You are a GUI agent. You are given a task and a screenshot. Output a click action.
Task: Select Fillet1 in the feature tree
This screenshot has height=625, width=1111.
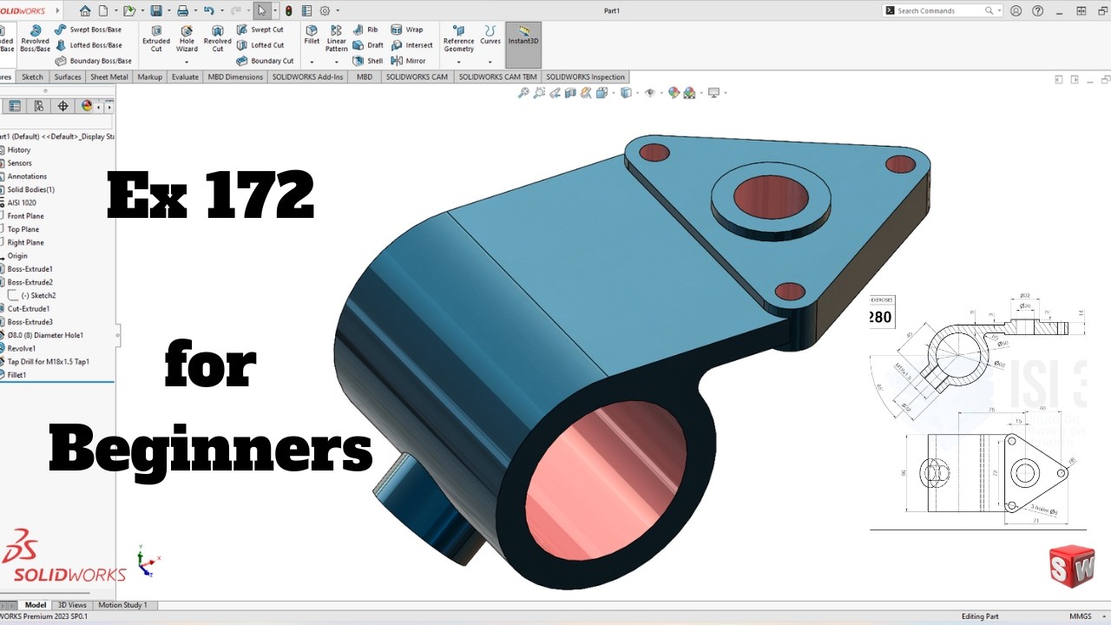click(17, 375)
